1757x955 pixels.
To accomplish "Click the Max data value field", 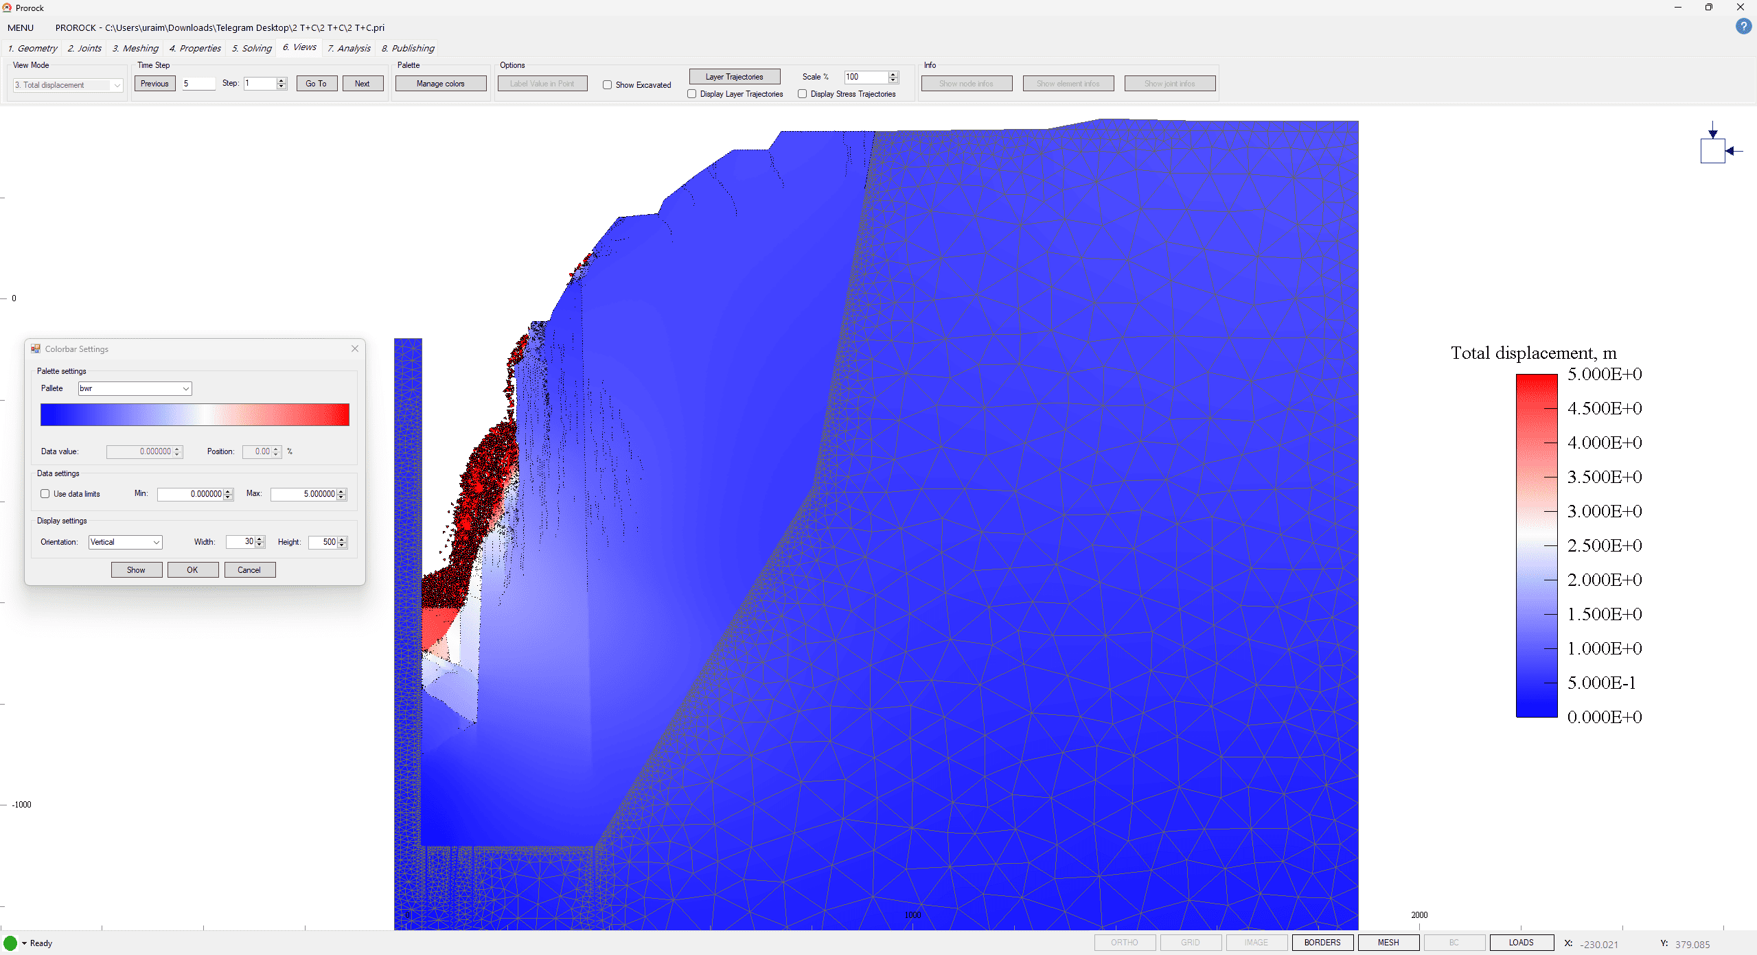I will pos(303,494).
